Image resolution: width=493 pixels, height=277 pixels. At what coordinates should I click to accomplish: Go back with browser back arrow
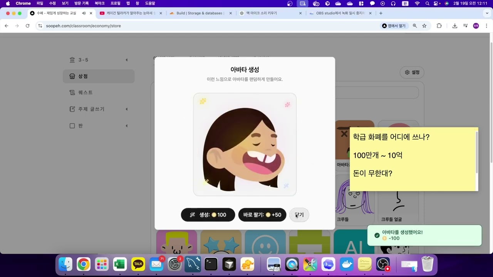coord(7,26)
